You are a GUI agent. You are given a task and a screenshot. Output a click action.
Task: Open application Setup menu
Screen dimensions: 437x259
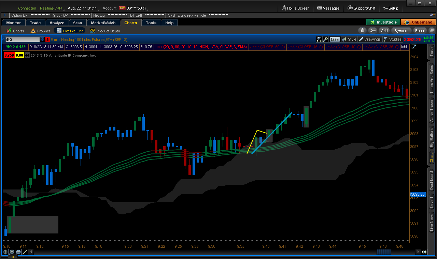[391, 8]
